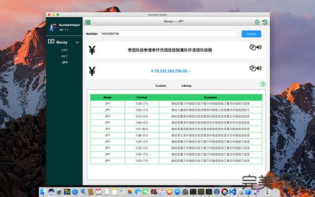Screen dimensions: 315x197
Task: Open Notes app in the dock
Action: coord(114,192)
